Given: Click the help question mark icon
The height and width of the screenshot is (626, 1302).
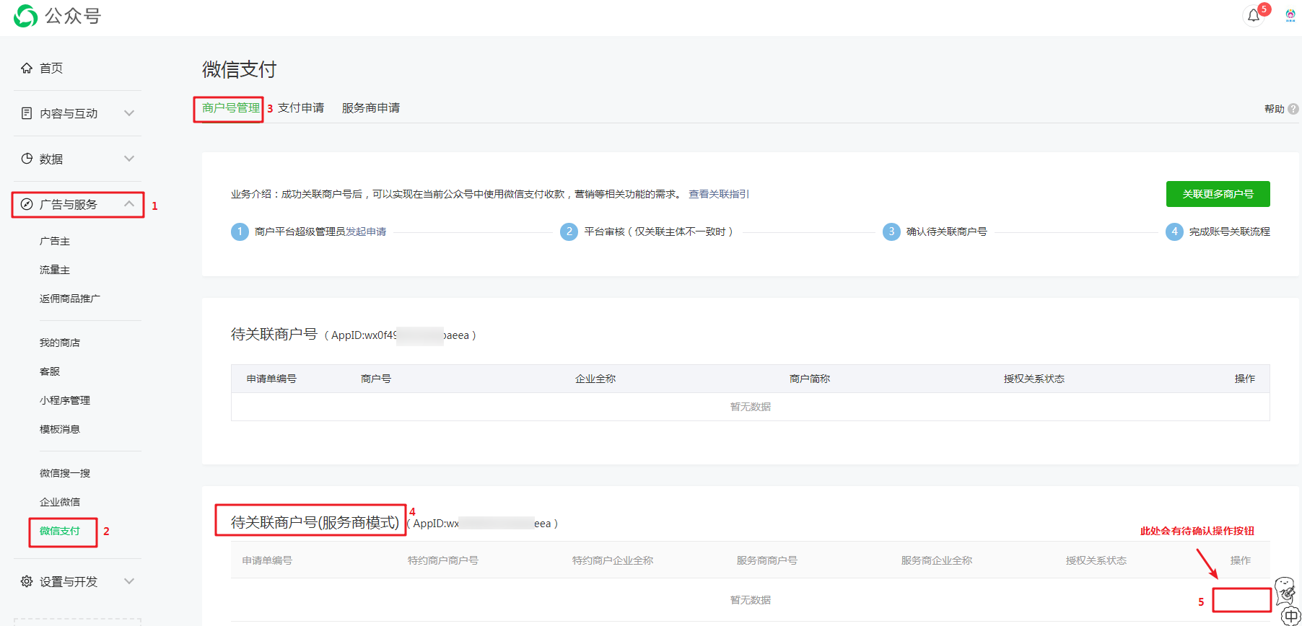Looking at the screenshot, I should [1293, 109].
